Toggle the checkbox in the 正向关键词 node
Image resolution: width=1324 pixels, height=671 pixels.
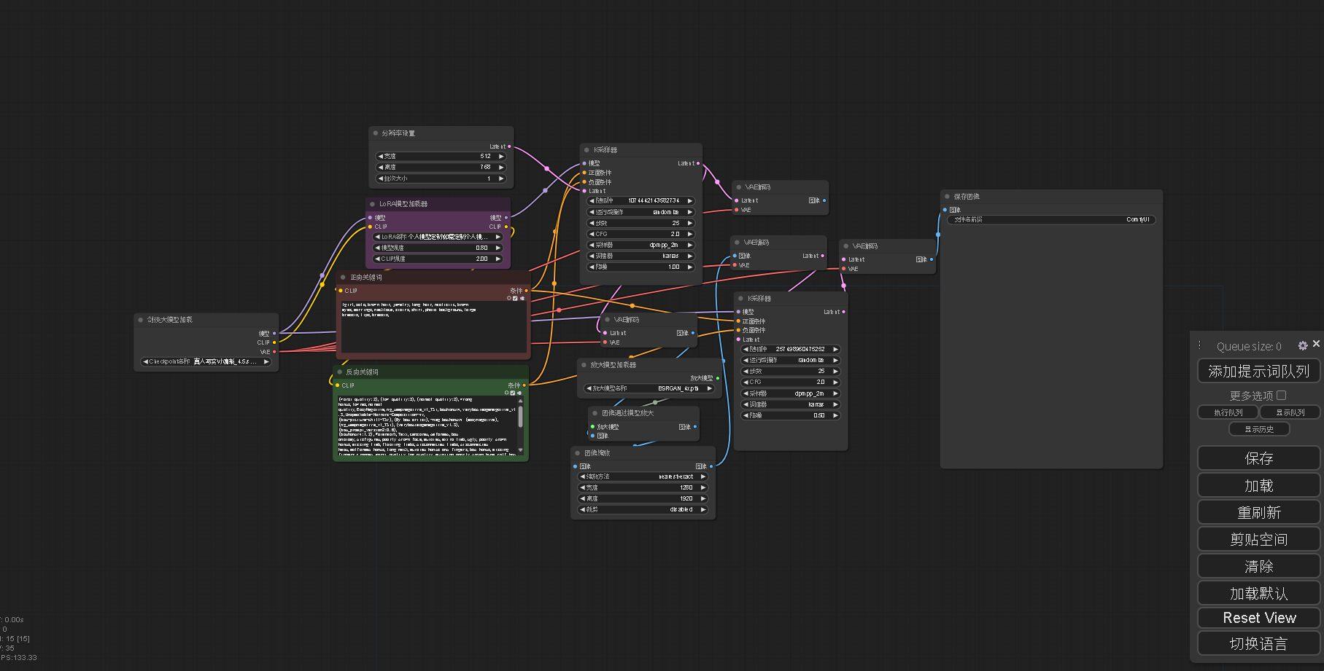[515, 298]
